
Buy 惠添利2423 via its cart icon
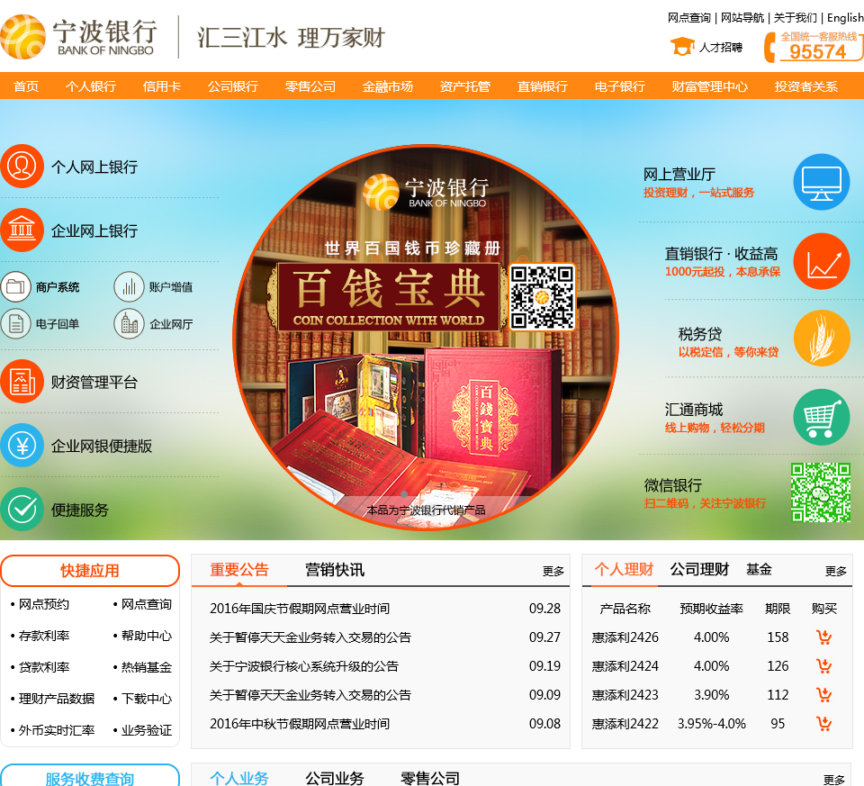tap(823, 694)
